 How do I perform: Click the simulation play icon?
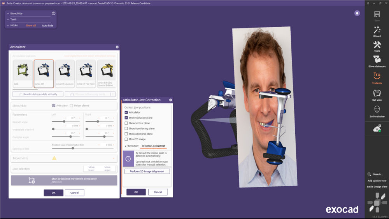(32, 180)
